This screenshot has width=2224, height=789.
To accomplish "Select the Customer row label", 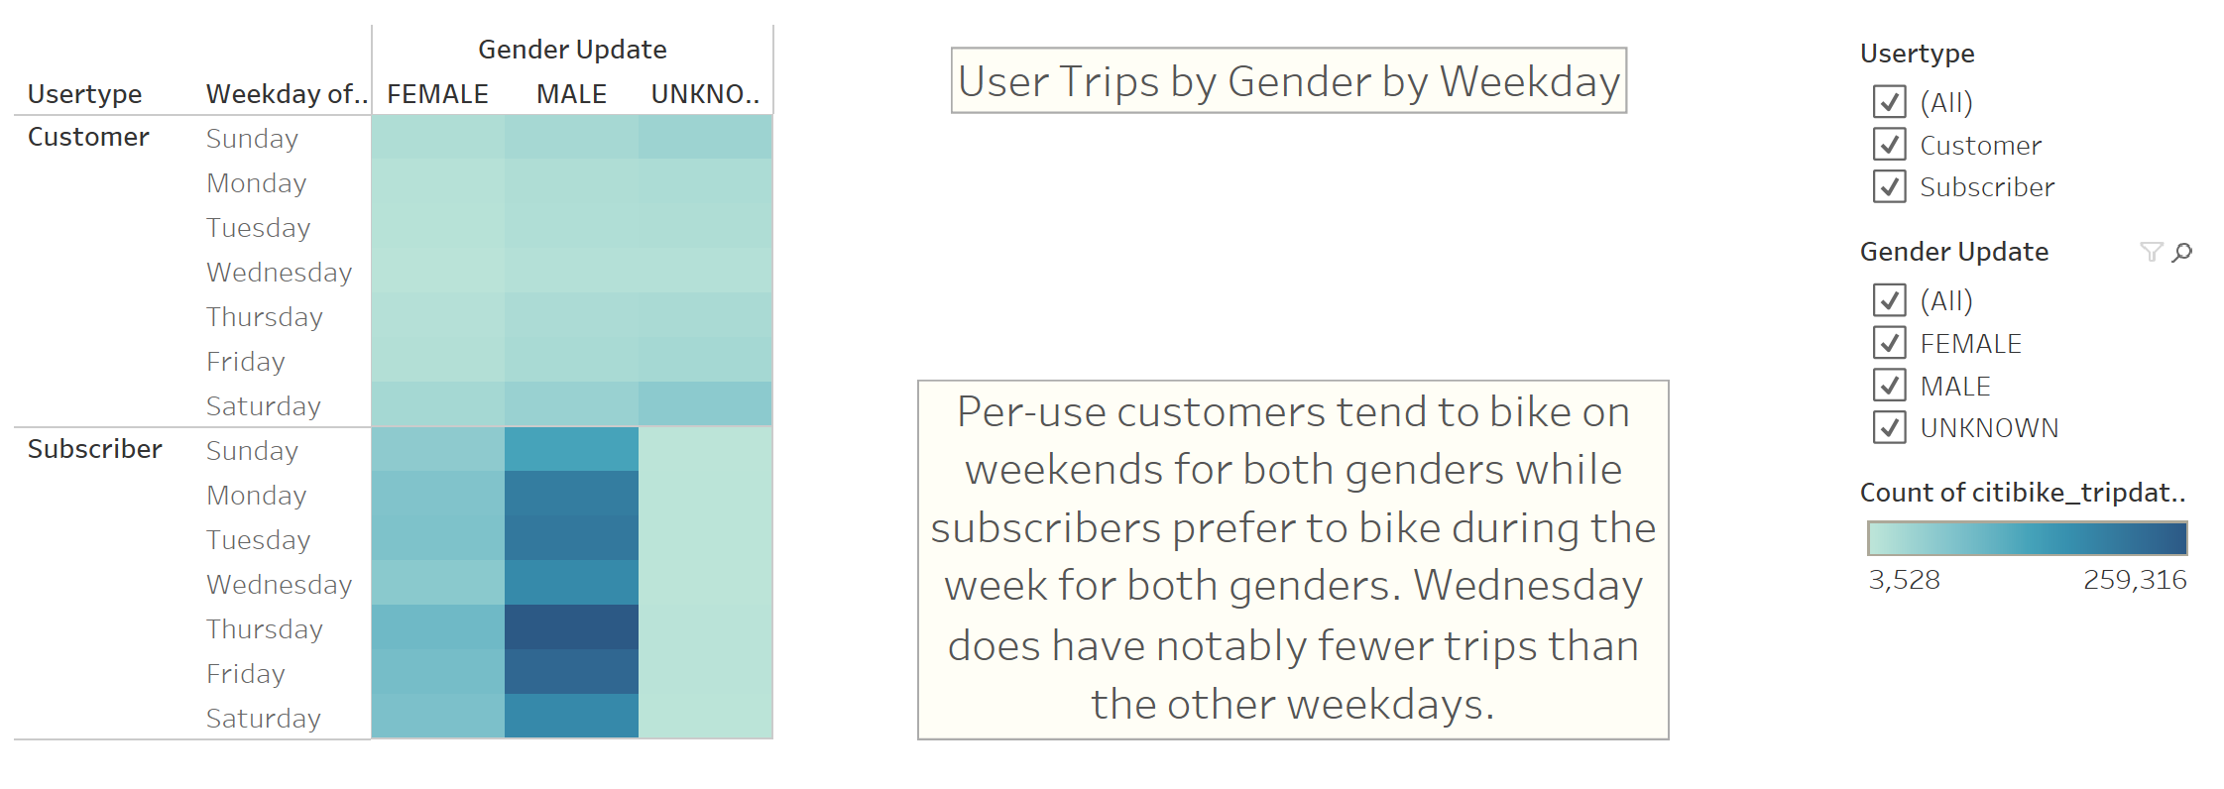I will [x=89, y=137].
